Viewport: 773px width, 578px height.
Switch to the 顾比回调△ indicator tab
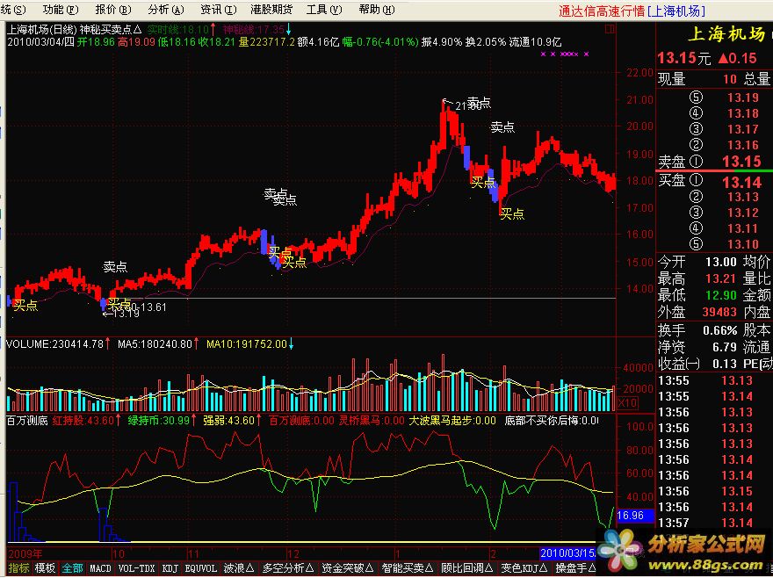tap(466, 568)
